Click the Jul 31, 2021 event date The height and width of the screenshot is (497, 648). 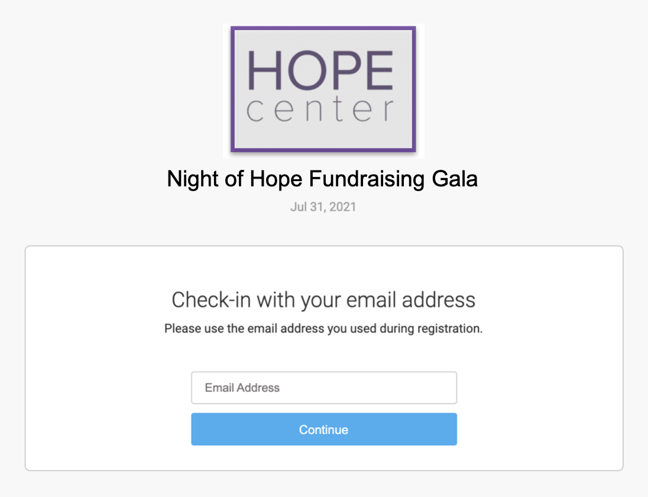tap(323, 207)
